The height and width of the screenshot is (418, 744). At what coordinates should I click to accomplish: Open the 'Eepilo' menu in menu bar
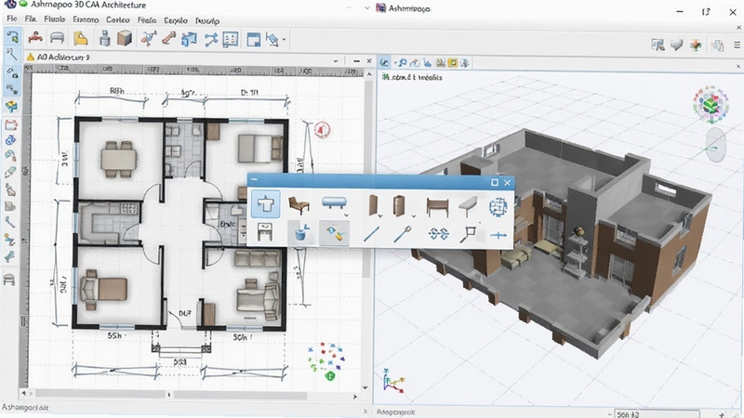(x=176, y=20)
